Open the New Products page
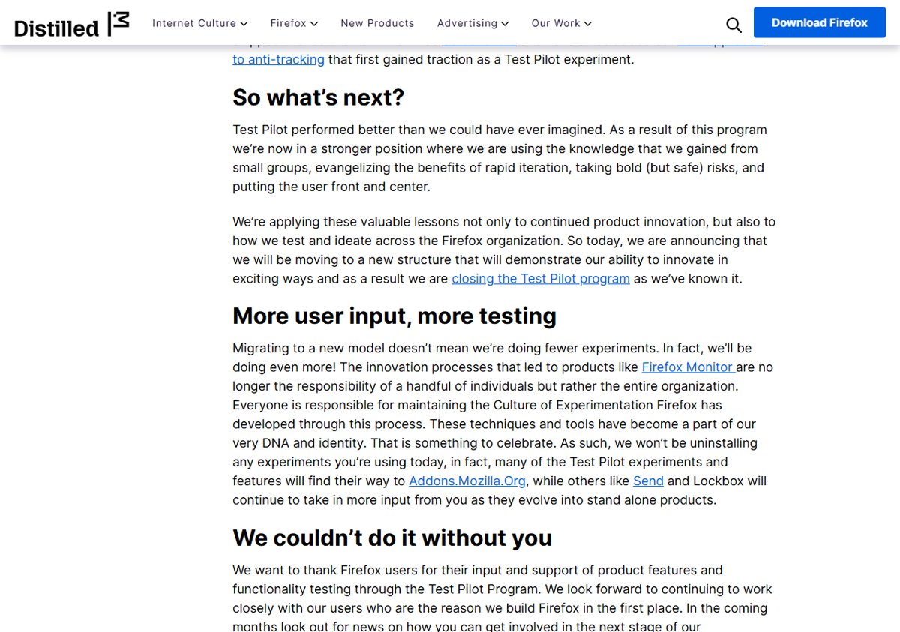This screenshot has height=632, width=900. coord(377,23)
